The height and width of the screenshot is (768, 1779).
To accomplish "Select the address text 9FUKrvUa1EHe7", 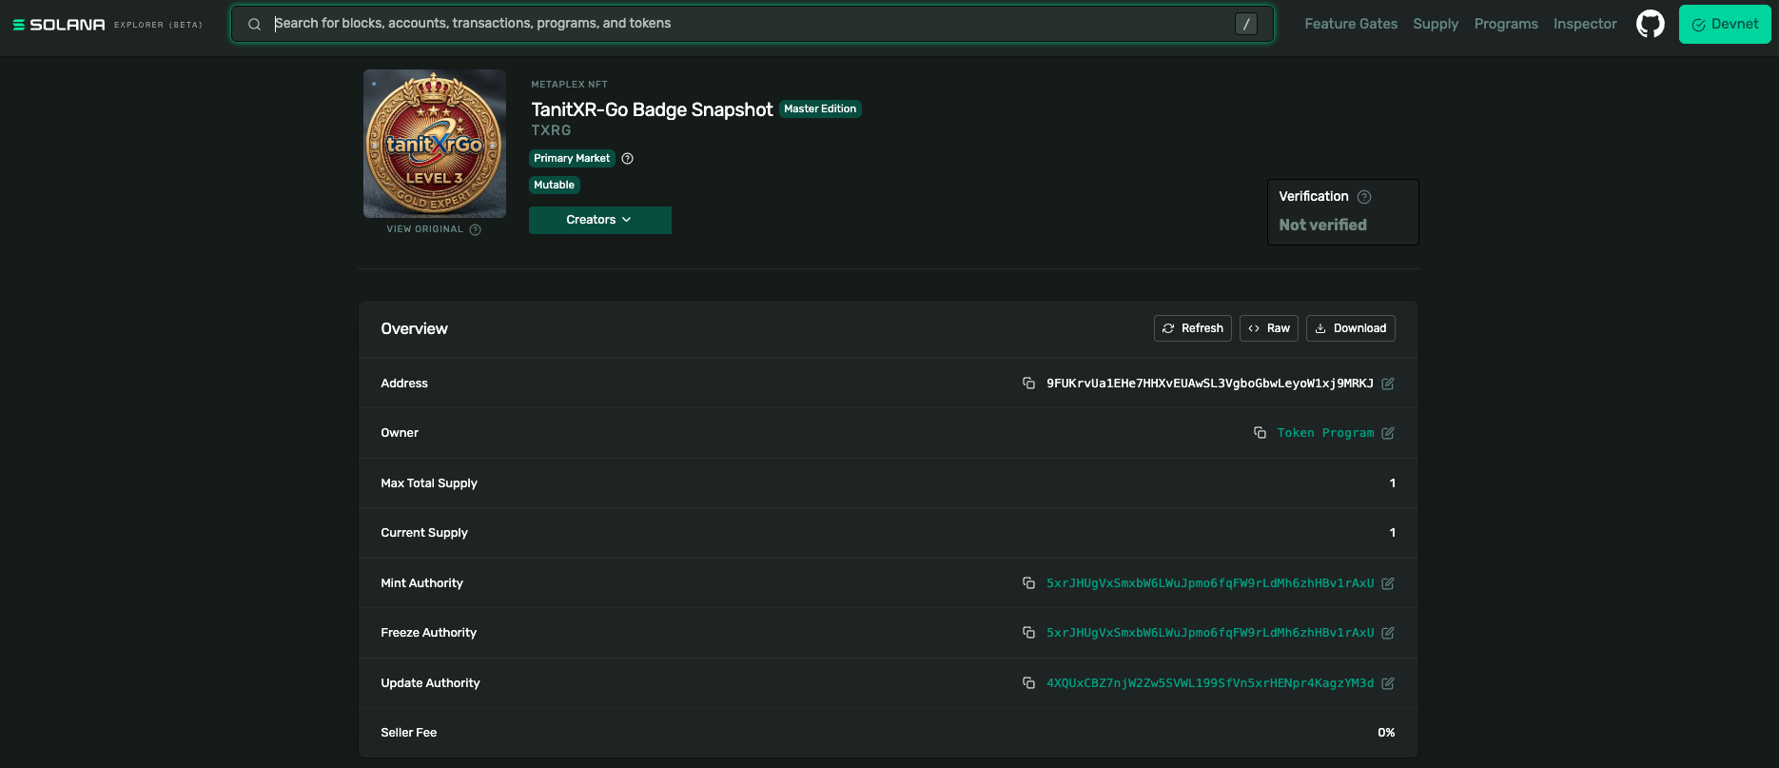I will coord(1210,384).
